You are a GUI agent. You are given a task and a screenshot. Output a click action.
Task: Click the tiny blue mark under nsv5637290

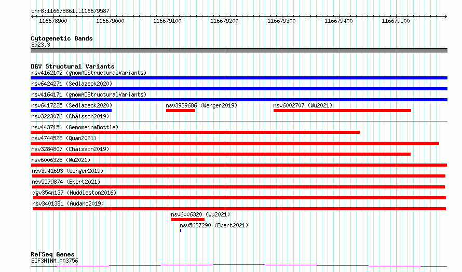(181, 230)
